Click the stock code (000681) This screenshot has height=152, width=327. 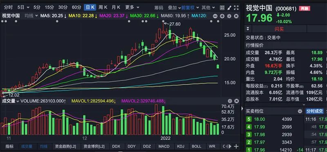[286, 9]
